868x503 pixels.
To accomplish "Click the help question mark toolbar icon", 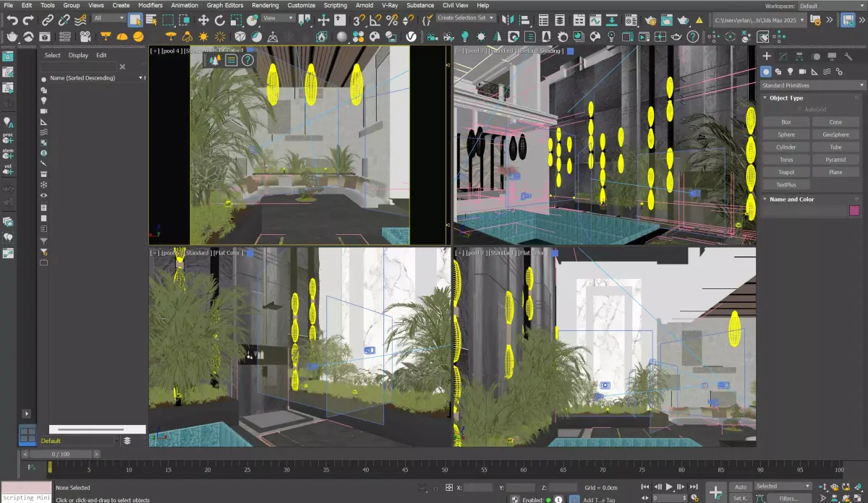I will pyautogui.click(x=693, y=36).
